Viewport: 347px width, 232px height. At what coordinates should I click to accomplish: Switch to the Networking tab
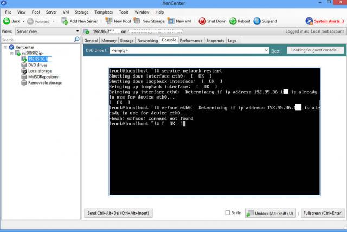[147, 41]
